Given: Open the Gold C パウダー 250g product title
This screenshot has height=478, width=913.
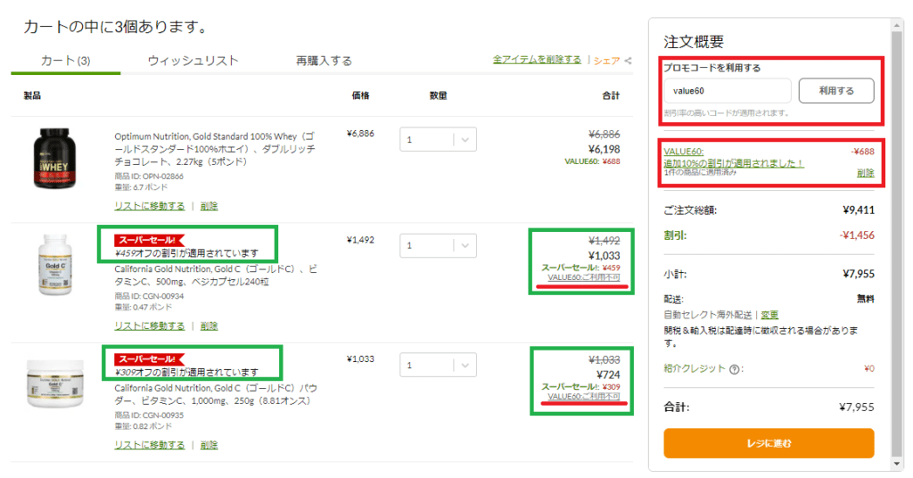Looking at the screenshot, I should pos(216,394).
